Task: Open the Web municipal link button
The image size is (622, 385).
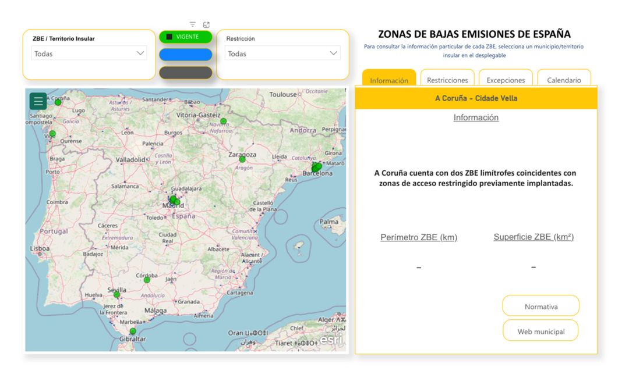Action: click(x=540, y=331)
